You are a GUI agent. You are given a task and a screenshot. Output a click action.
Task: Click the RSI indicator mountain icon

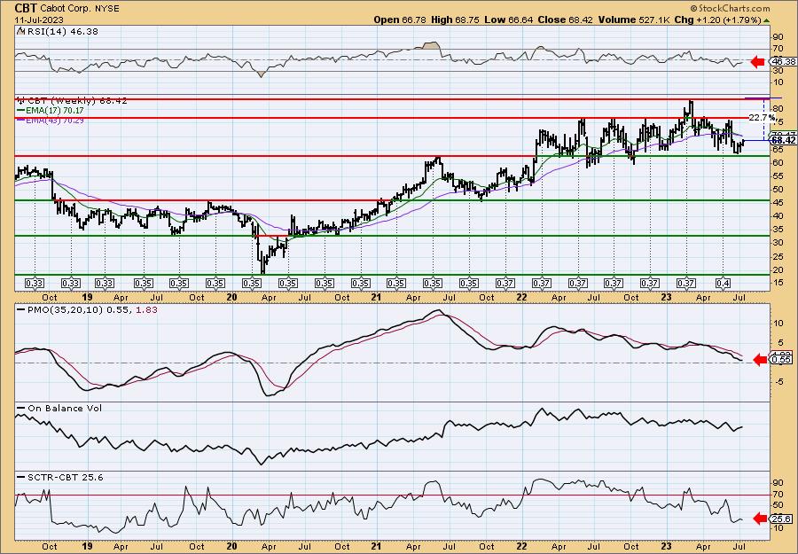click(x=20, y=31)
